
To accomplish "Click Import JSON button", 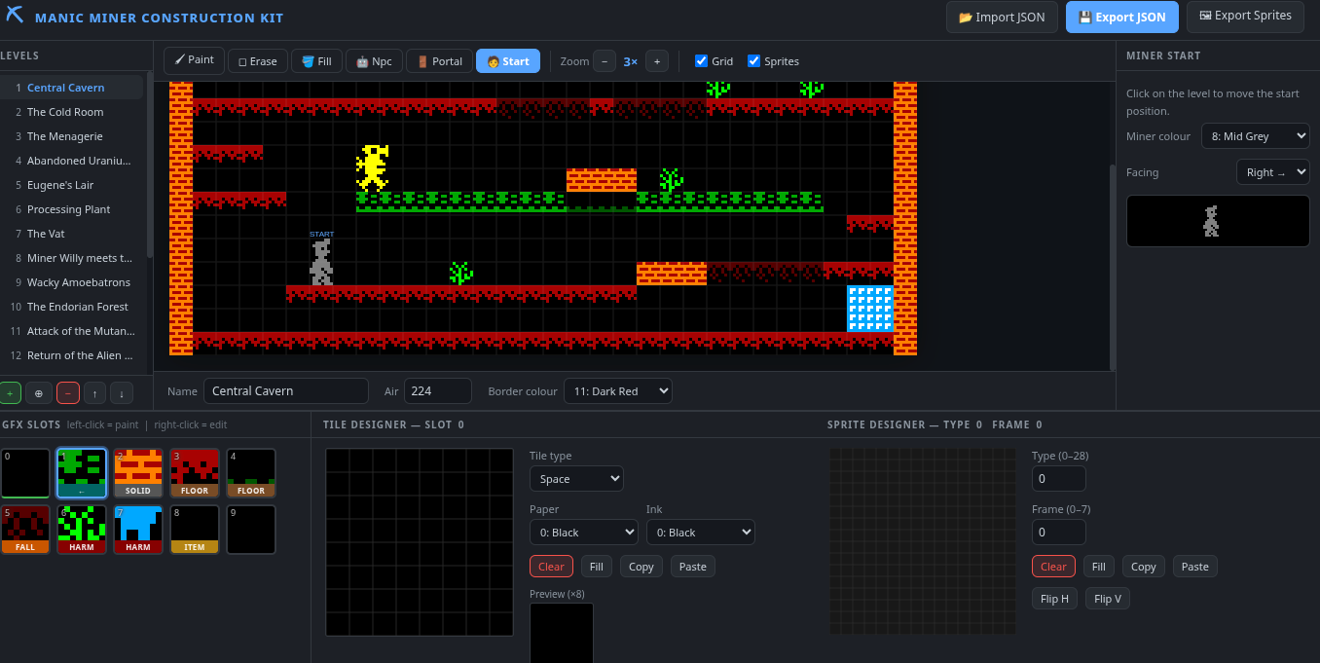I will coord(1002,18).
